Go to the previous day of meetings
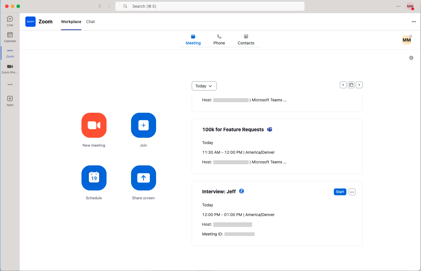This screenshot has width=421, height=271. 343,85
